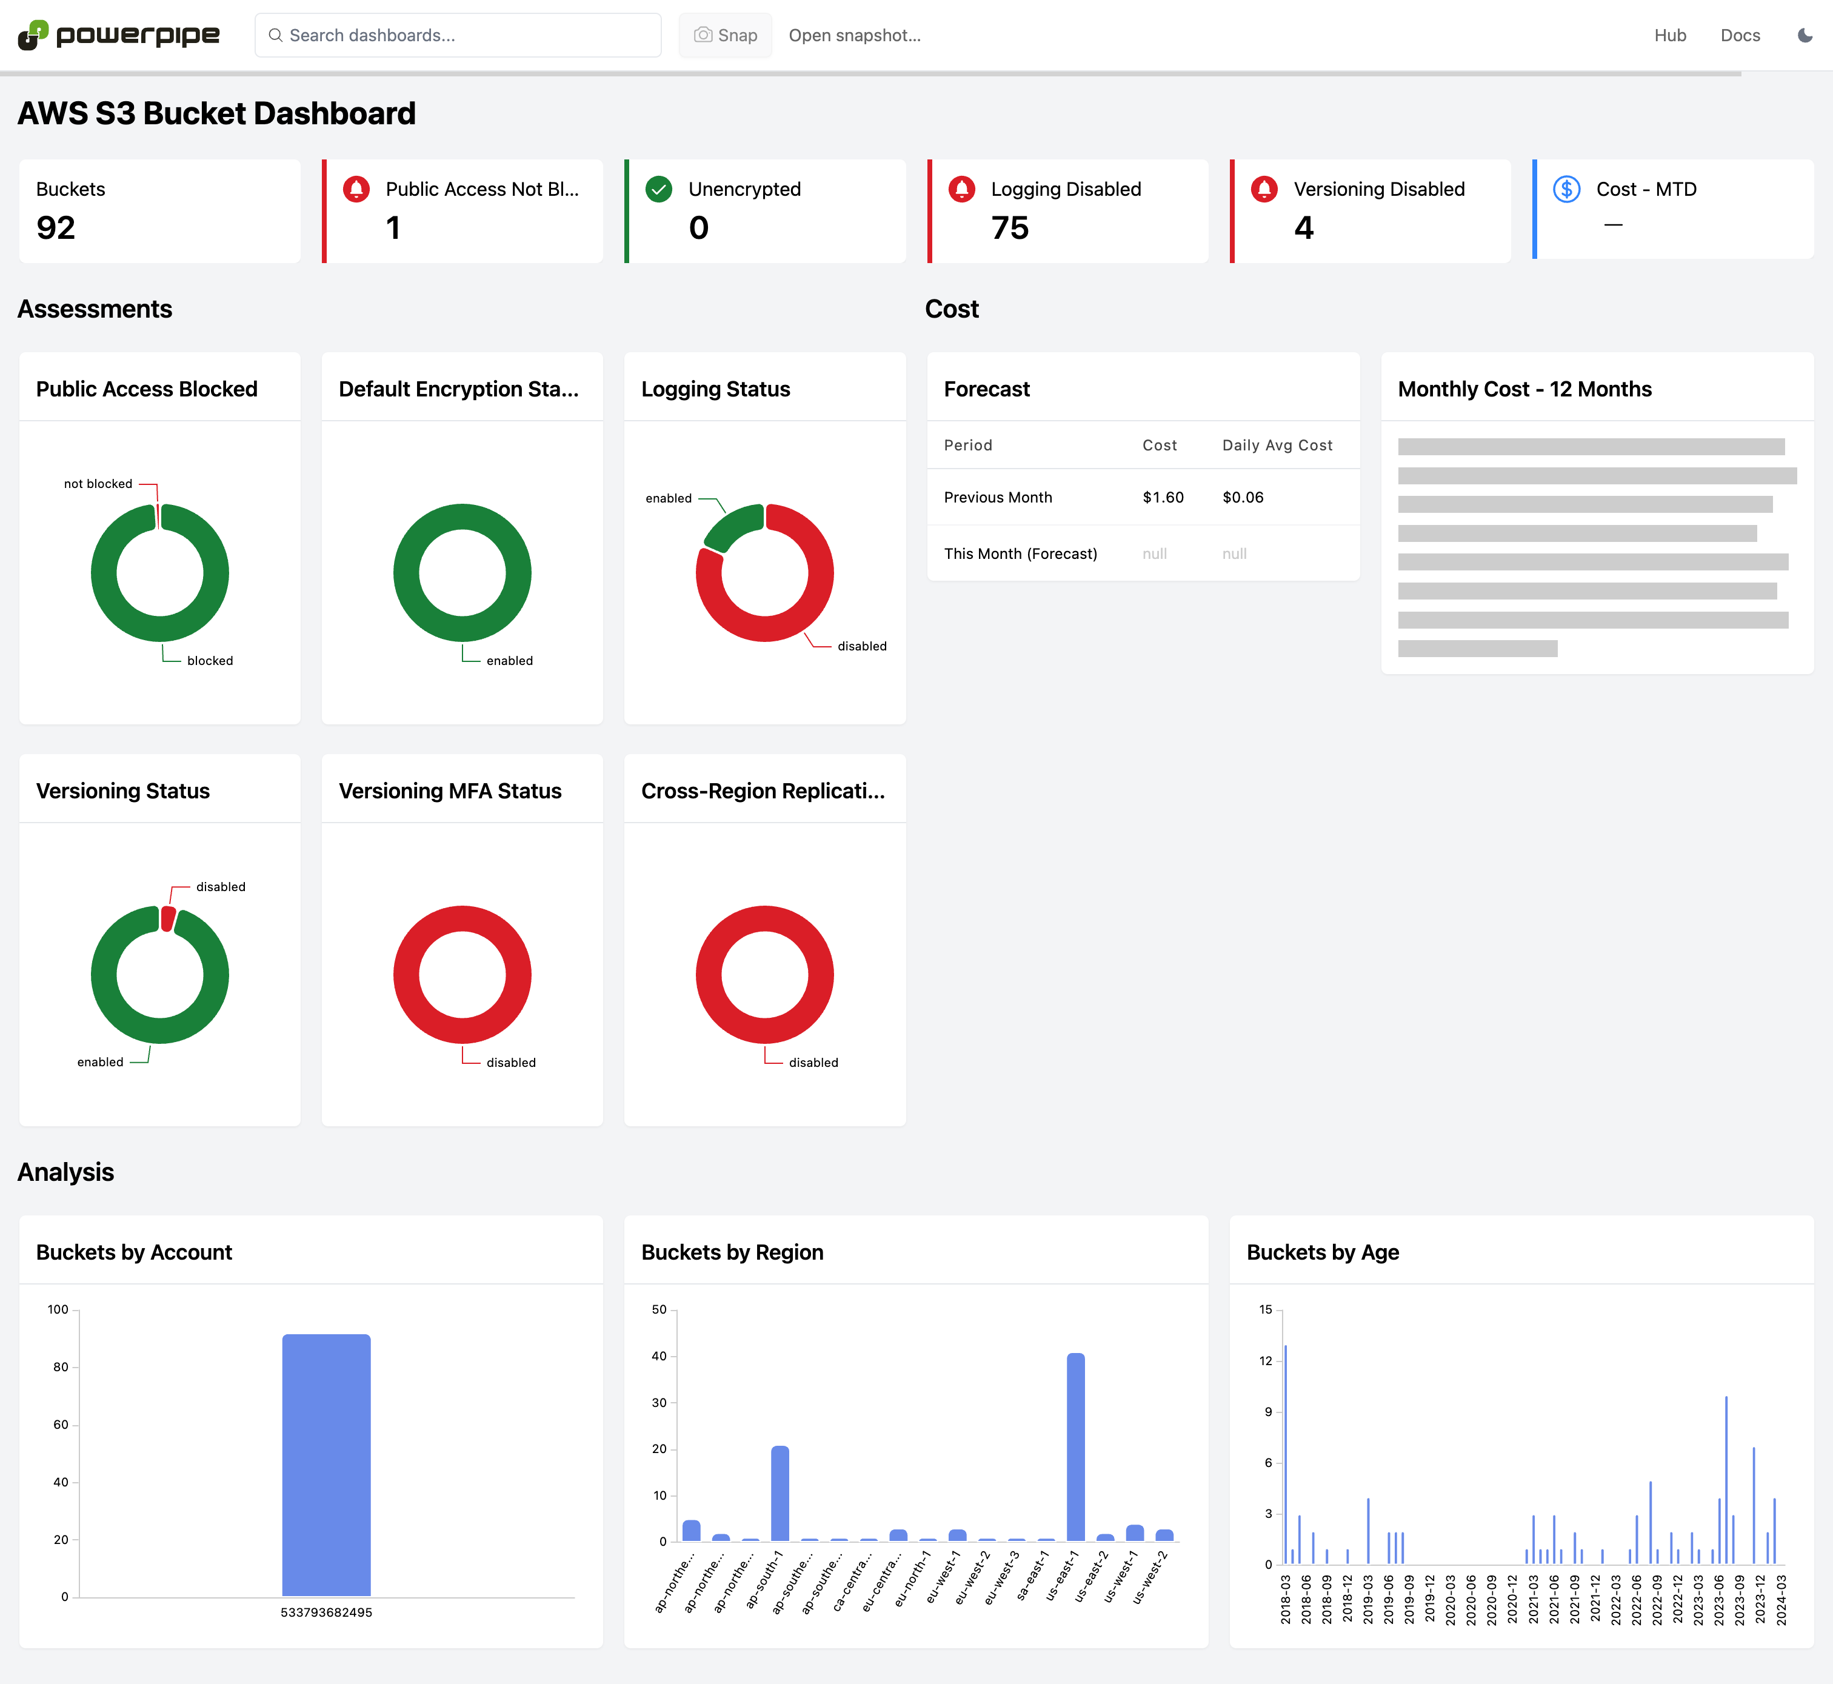Click the Cross-Region Replication panel title

[x=763, y=791]
